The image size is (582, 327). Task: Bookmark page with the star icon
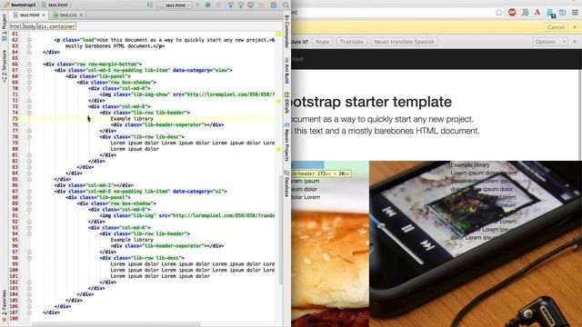[x=499, y=12]
